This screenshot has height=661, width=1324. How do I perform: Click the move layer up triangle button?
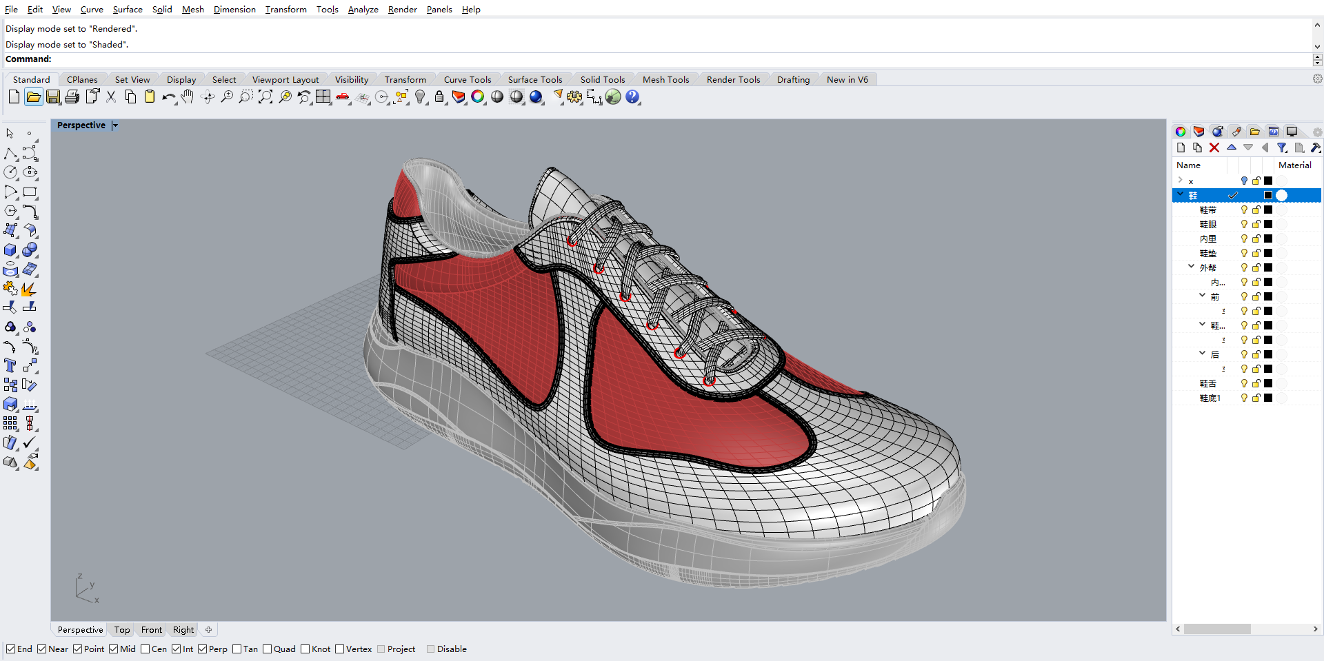tap(1232, 148)
